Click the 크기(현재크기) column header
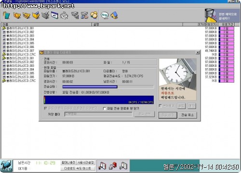 point(200,25)
